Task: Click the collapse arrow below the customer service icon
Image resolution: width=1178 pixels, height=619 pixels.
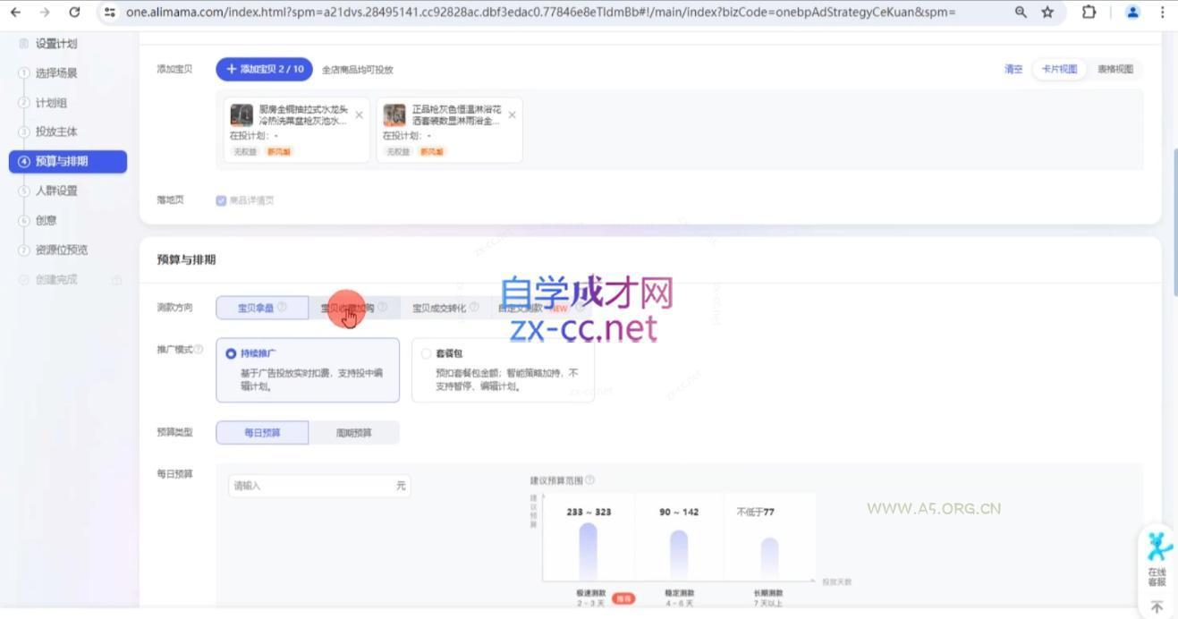Action: (x=1157, y=607)
